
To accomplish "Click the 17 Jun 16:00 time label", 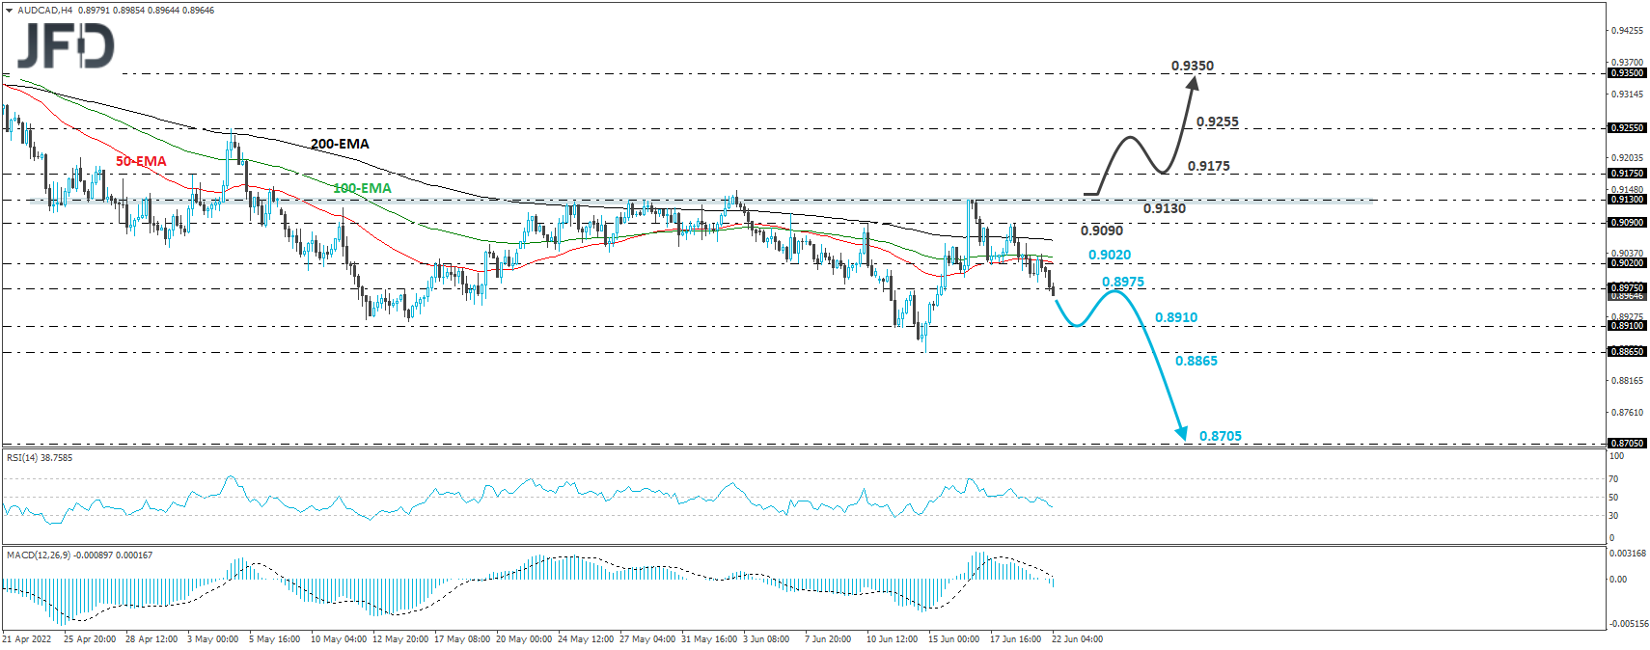I will click(1016, 639).
